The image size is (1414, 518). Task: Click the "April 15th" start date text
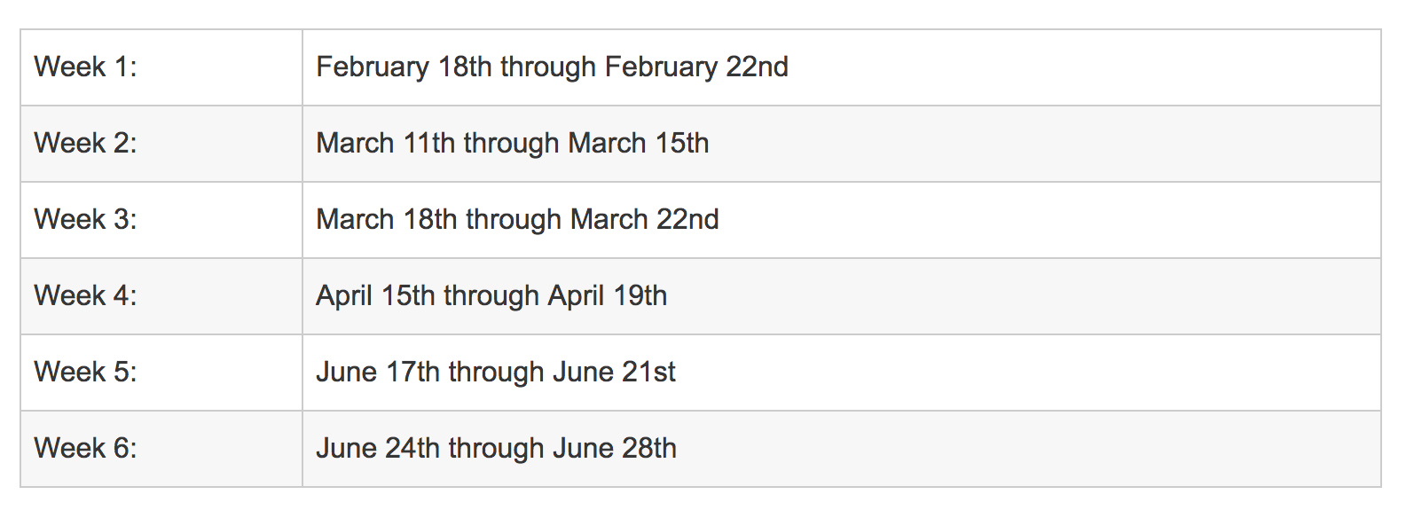click(375, 296)
